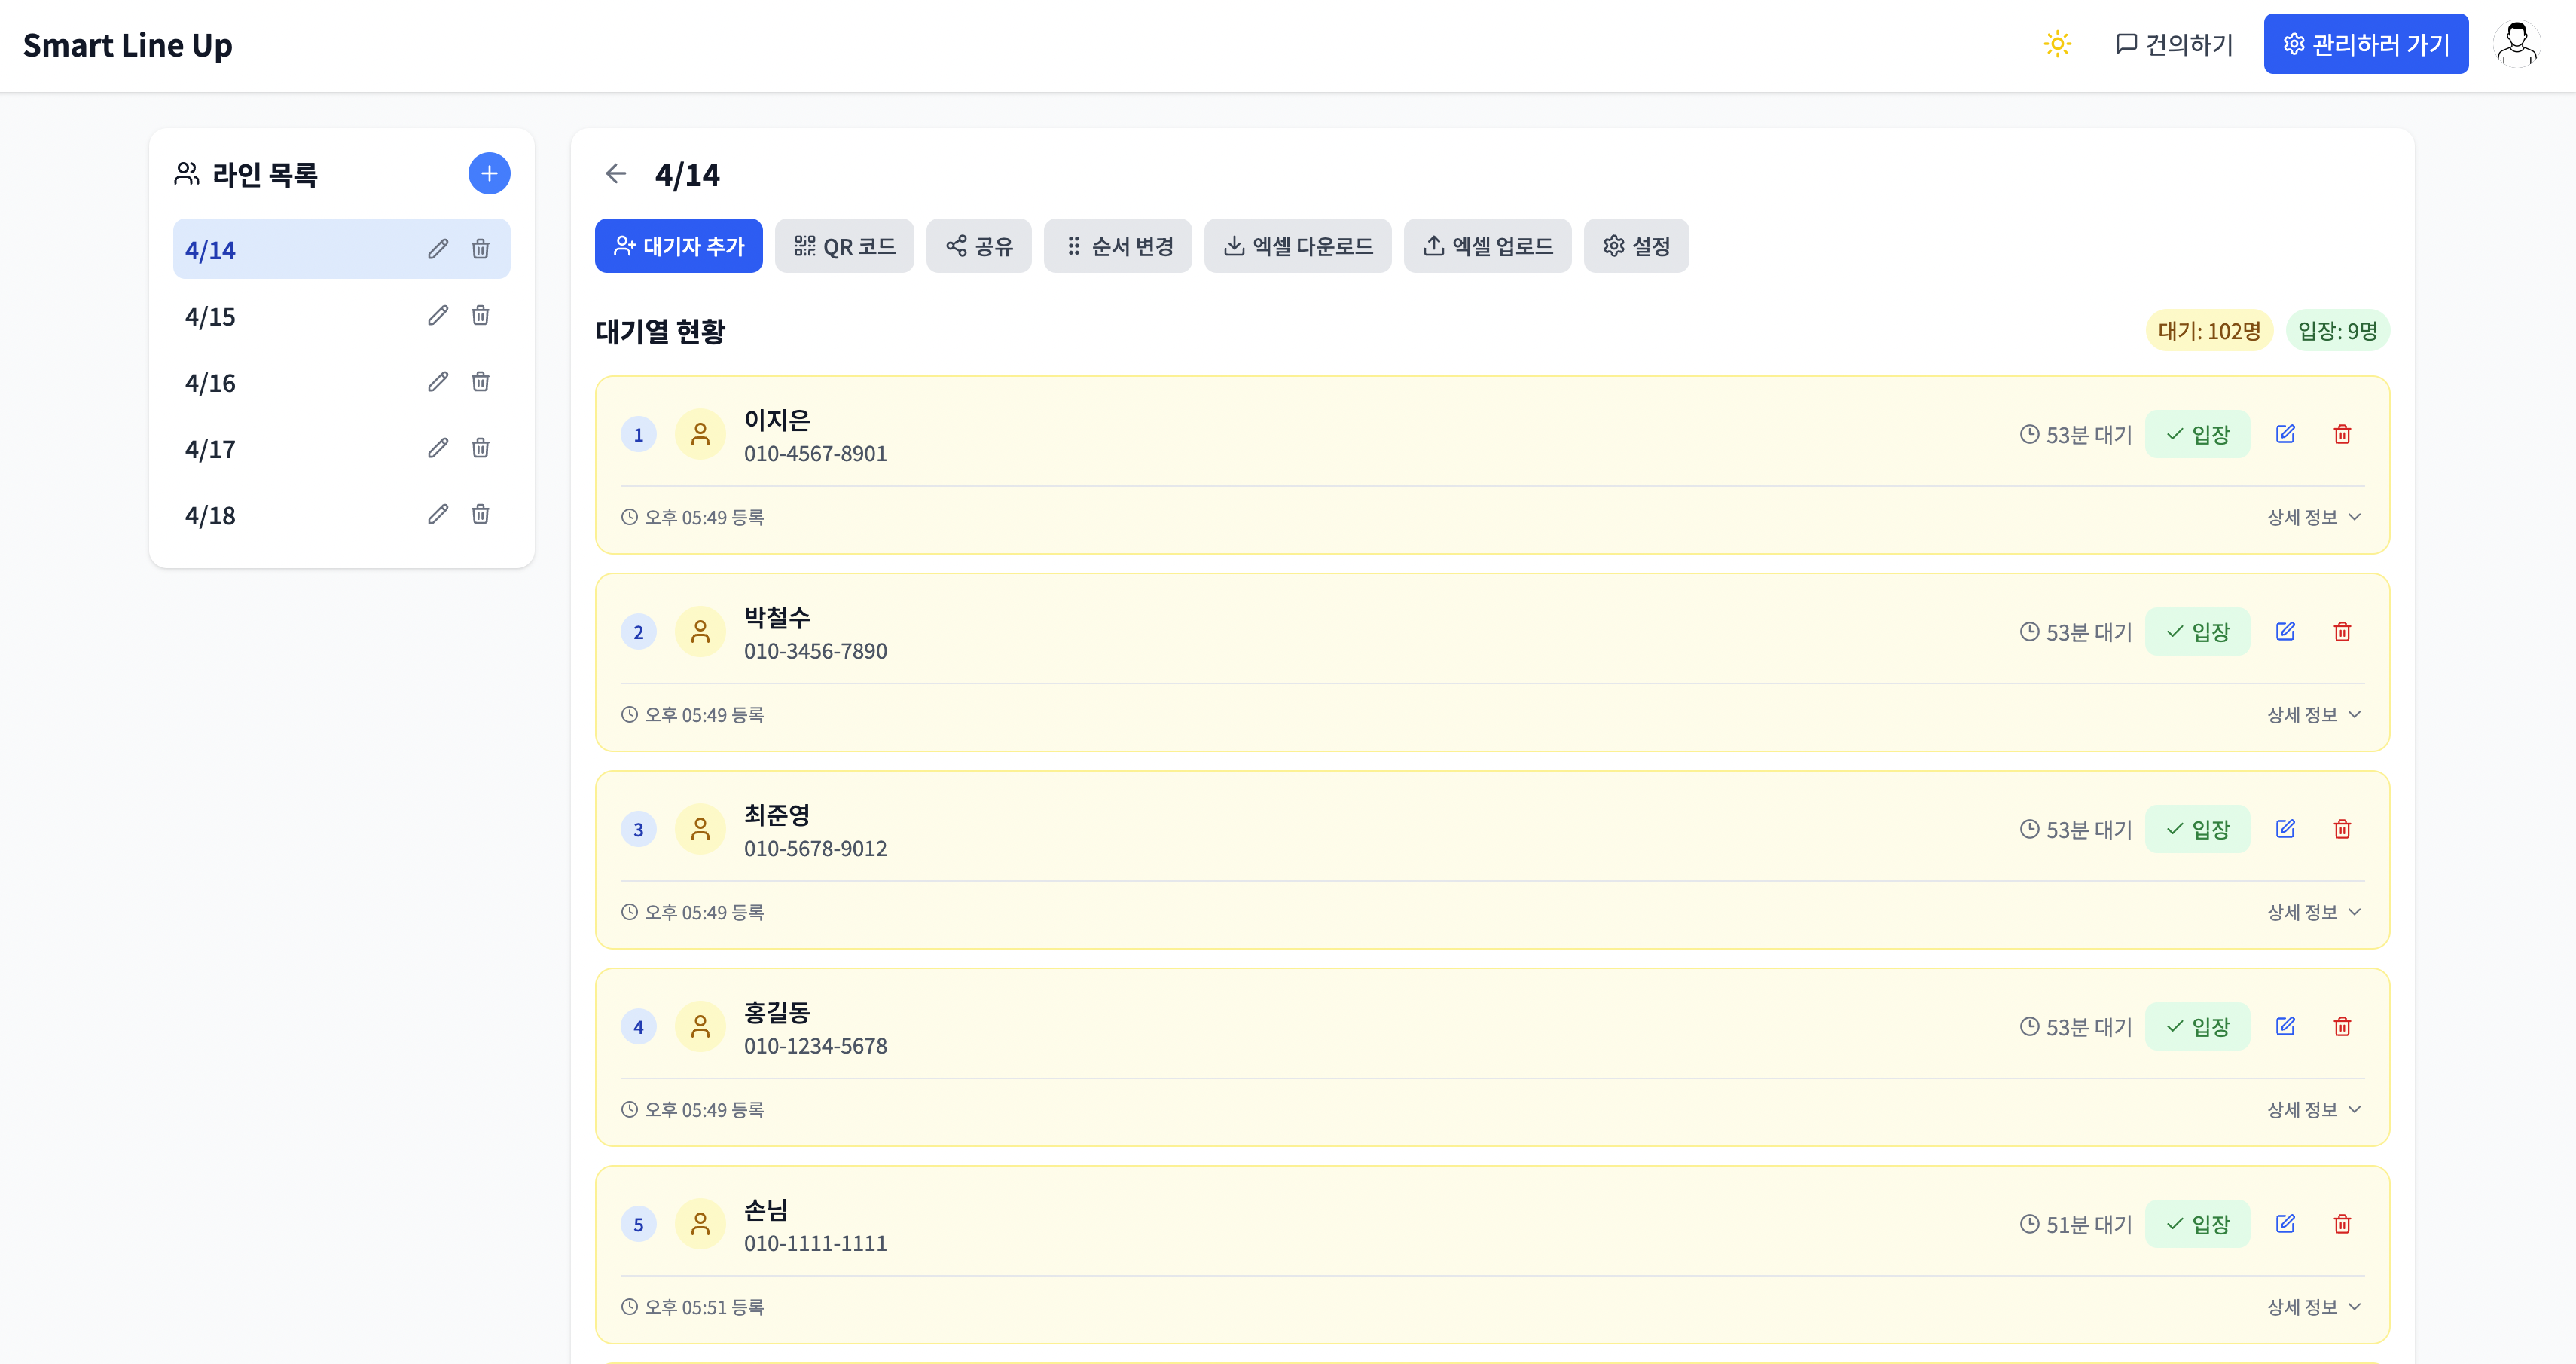Open the QR 코드 button
This screenshot has width=2576, height=1364.
click(844, 246)
